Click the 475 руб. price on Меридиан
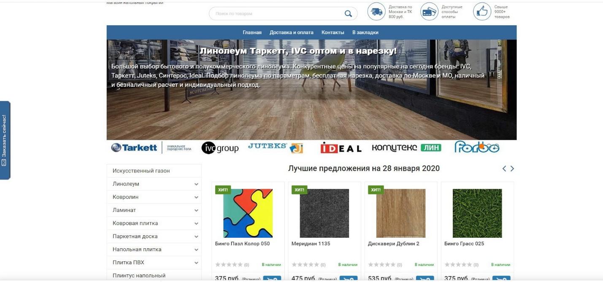Image resolution: width=603 pixels, height=282 pixels. (304, 279)
